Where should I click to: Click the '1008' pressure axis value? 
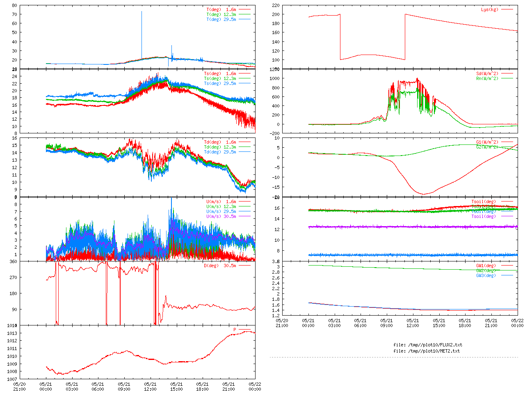click(12, 372)
